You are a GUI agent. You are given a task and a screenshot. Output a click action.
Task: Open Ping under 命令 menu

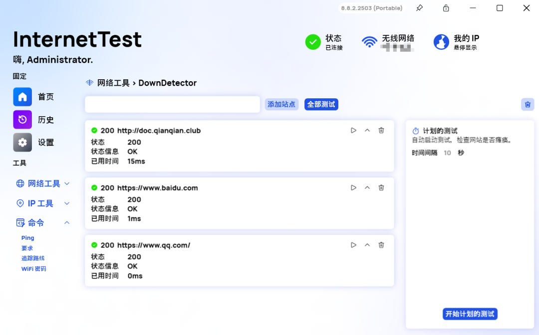click(28, 238)
